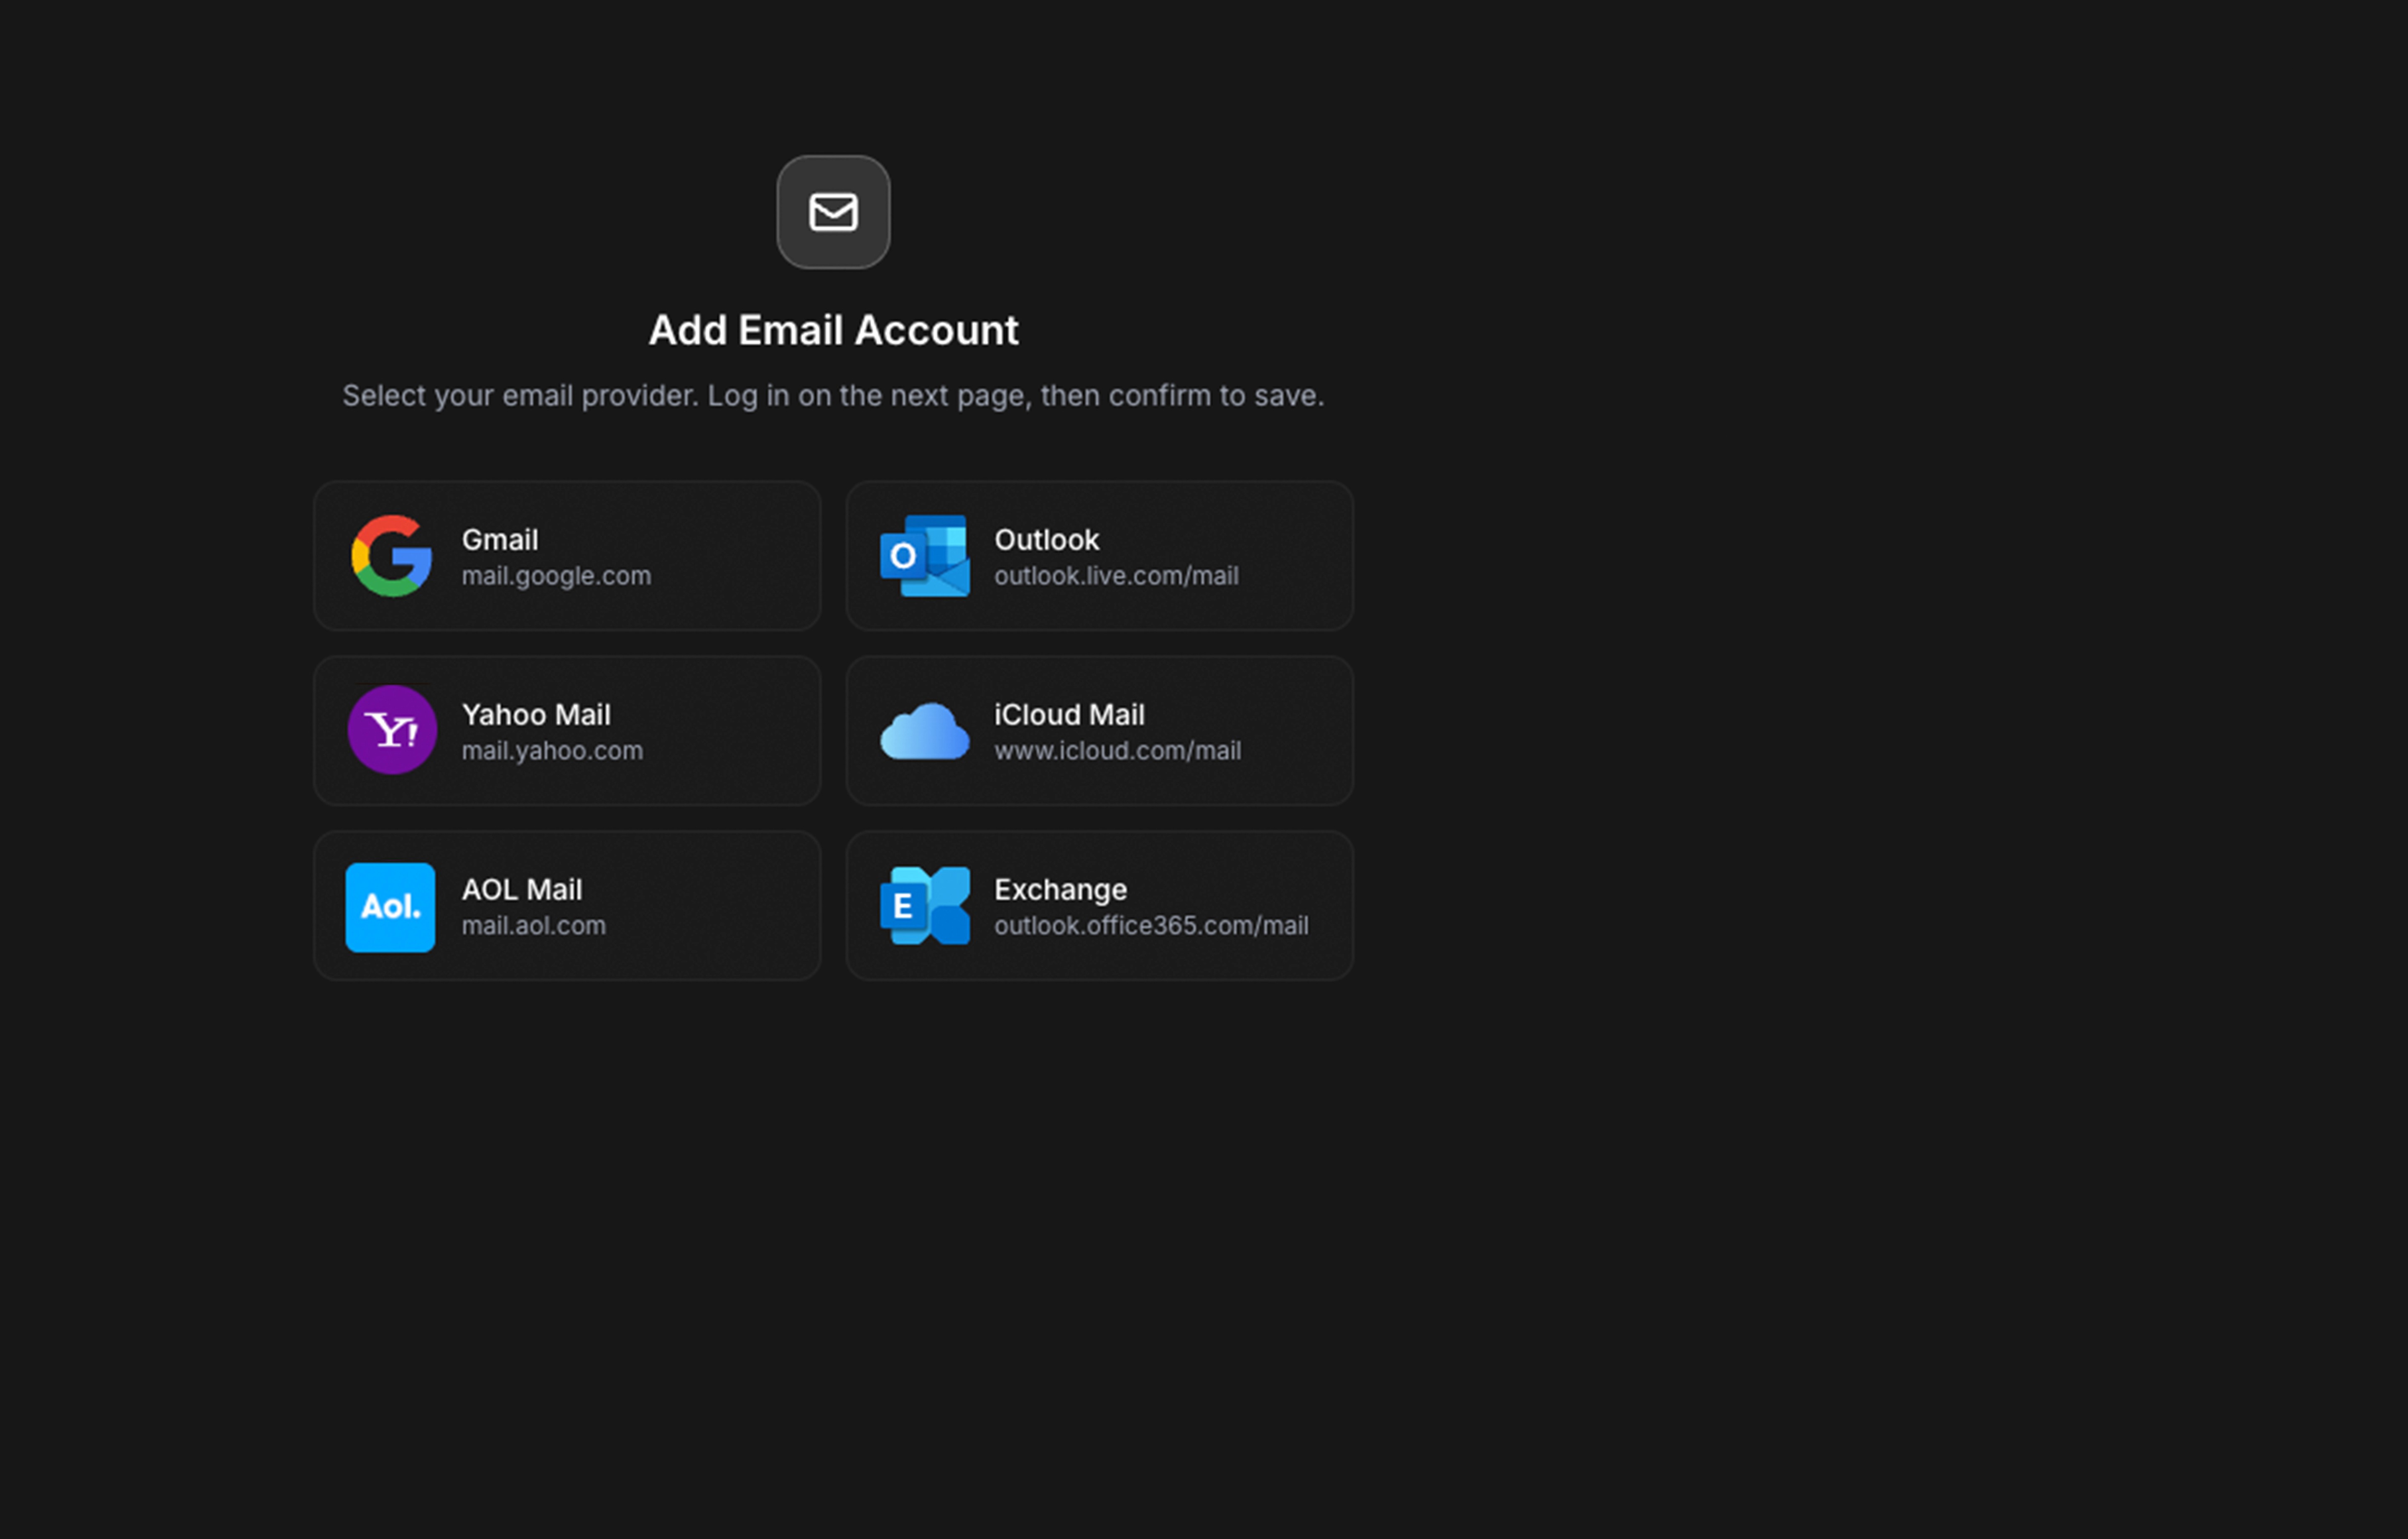Click the Outlook logo icon
Screen dimensions: 2408x1539
click(x=924, y=556)
